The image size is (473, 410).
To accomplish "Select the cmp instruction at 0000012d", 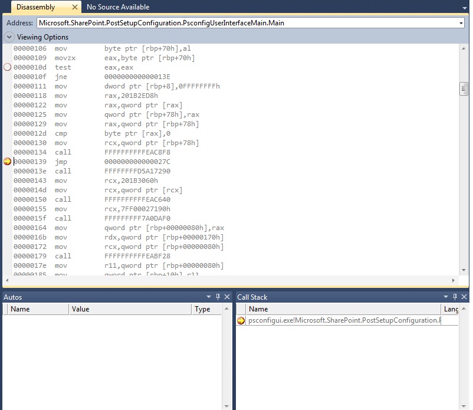I will (91, 133).
